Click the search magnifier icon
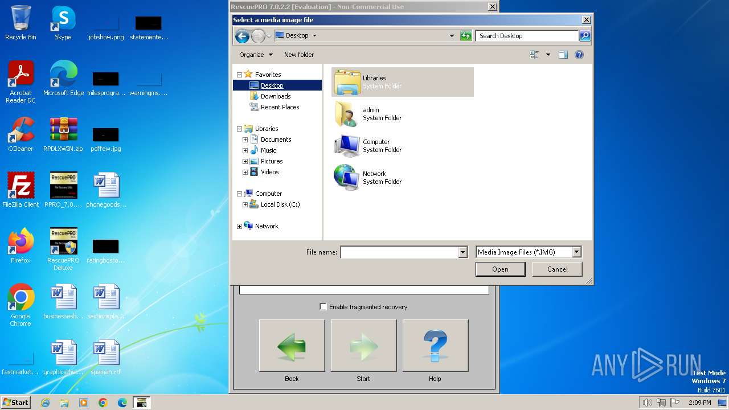 (585, 36)
